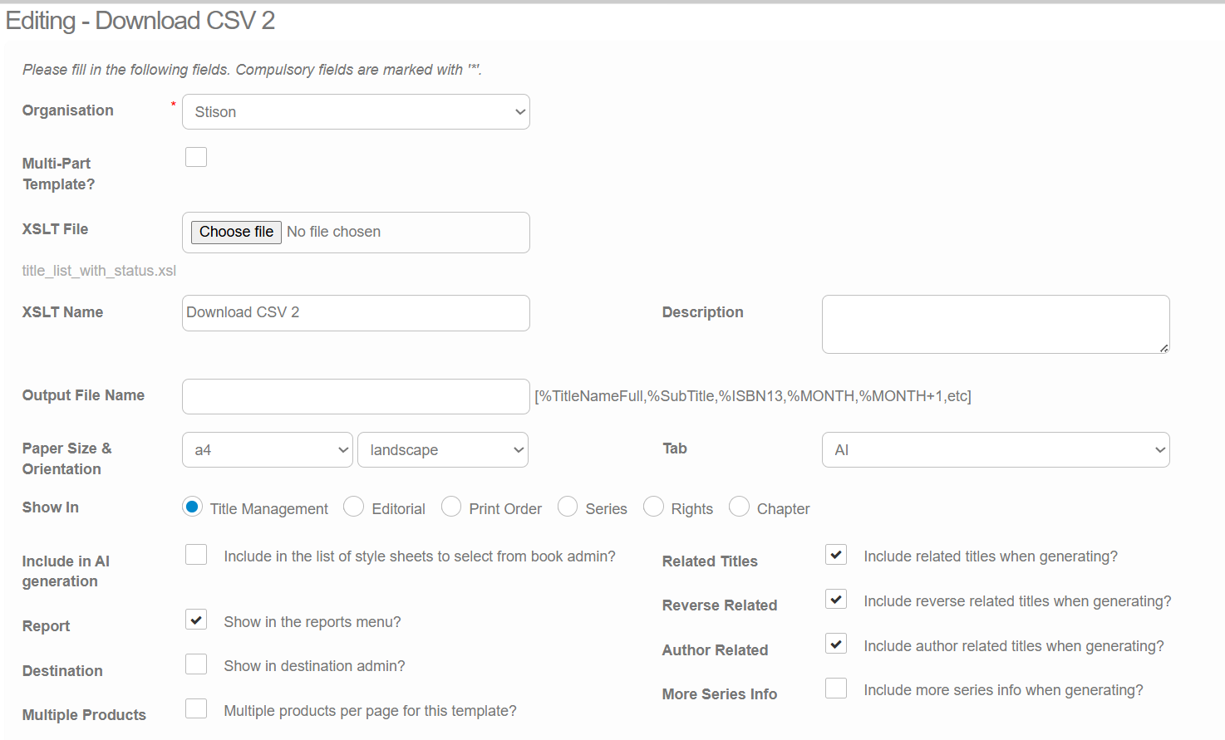Click inside the Description text area
The image size is (1225, 740).
[995, 324]
